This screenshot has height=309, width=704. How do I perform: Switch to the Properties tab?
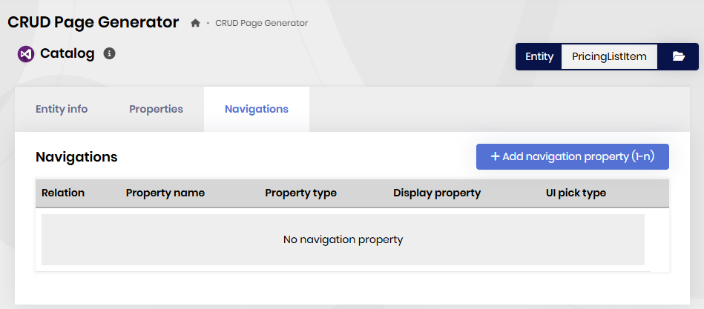pyautogui.click(x=156, y=109)
